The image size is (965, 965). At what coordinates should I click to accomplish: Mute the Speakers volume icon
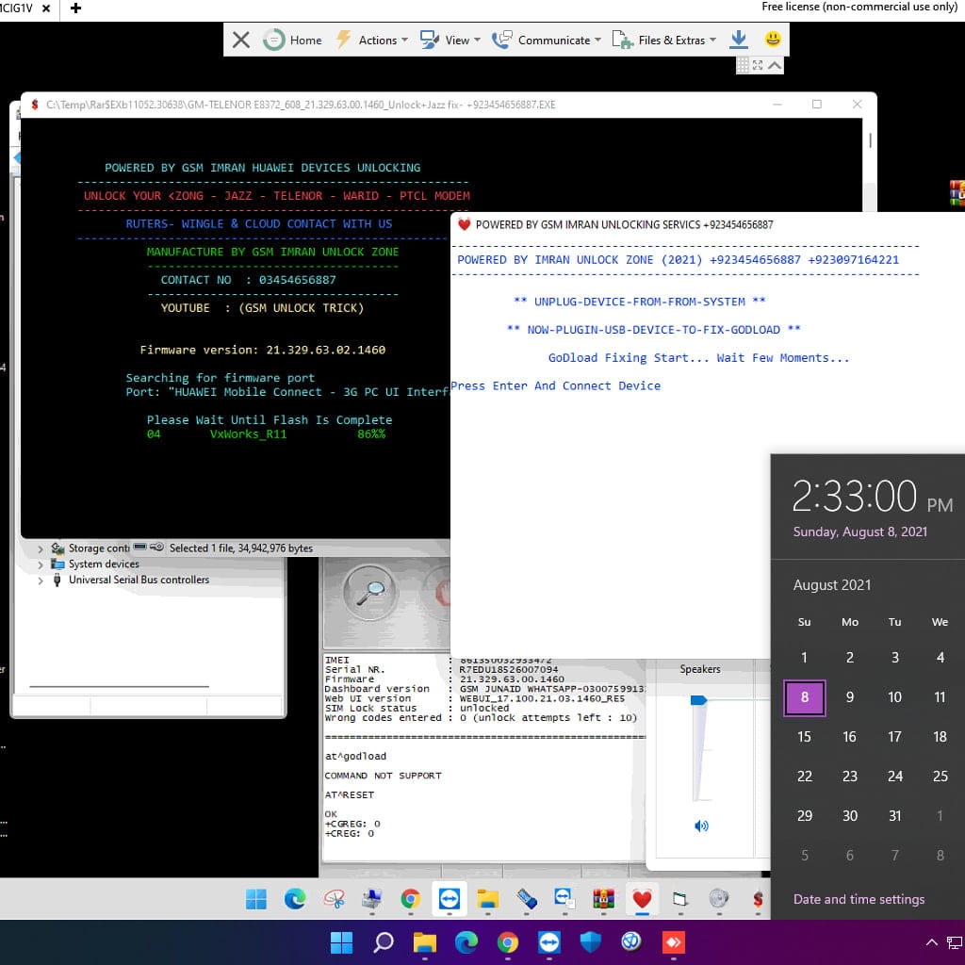tap(701, 826)
